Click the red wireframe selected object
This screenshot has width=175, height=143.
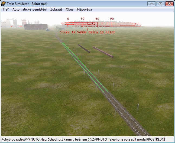tap(101, 24)
